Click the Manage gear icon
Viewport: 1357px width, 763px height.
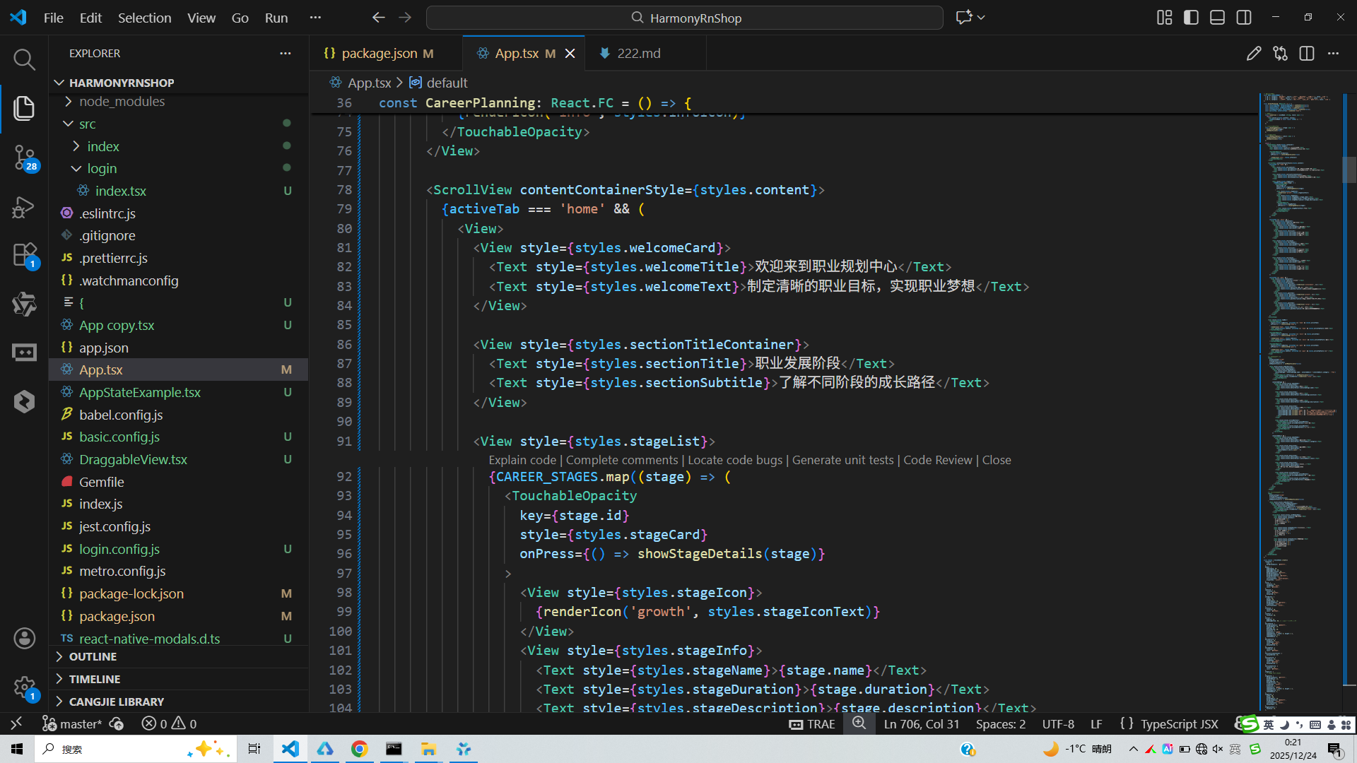24,687
